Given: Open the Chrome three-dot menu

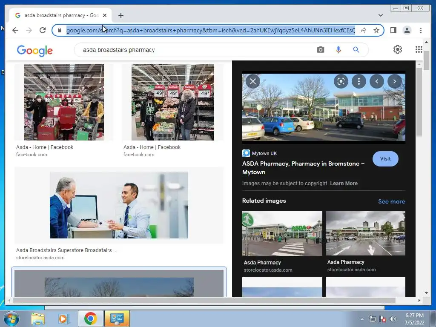Looking at the screenshot, I should pyautogui.click(x=421, y=30).
